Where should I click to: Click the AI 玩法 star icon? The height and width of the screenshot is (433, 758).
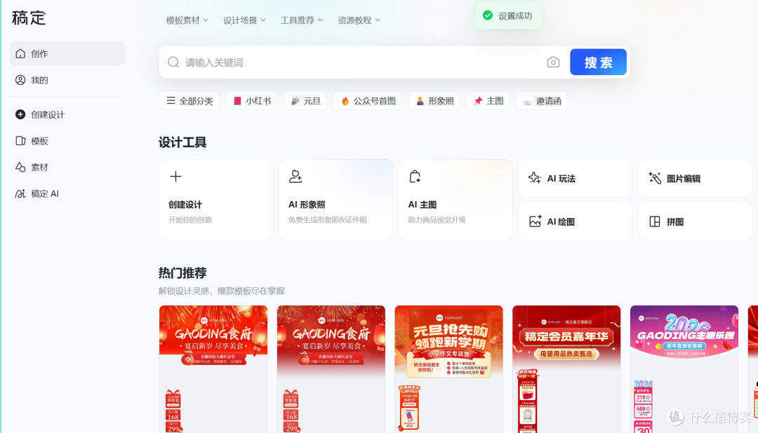[x=535, y=178]
